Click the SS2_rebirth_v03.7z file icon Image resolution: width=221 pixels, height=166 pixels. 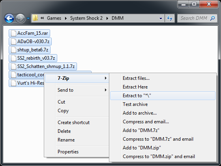point(13,58)
